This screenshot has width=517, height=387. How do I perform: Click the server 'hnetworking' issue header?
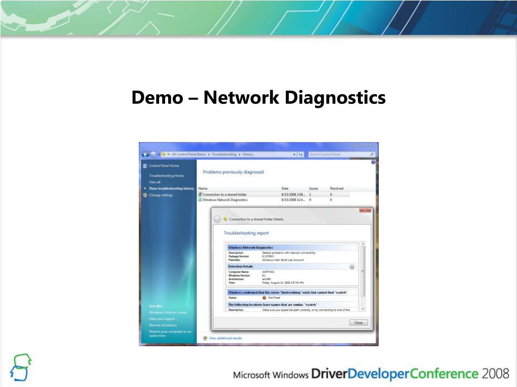coord(292,292)
